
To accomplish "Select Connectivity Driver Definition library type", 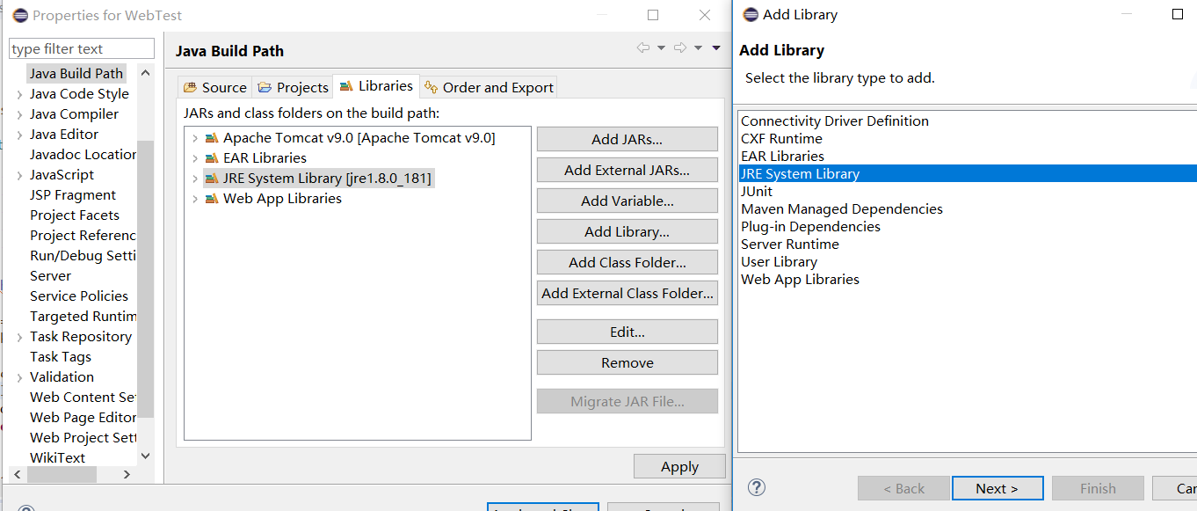I will tap(835, 120).
